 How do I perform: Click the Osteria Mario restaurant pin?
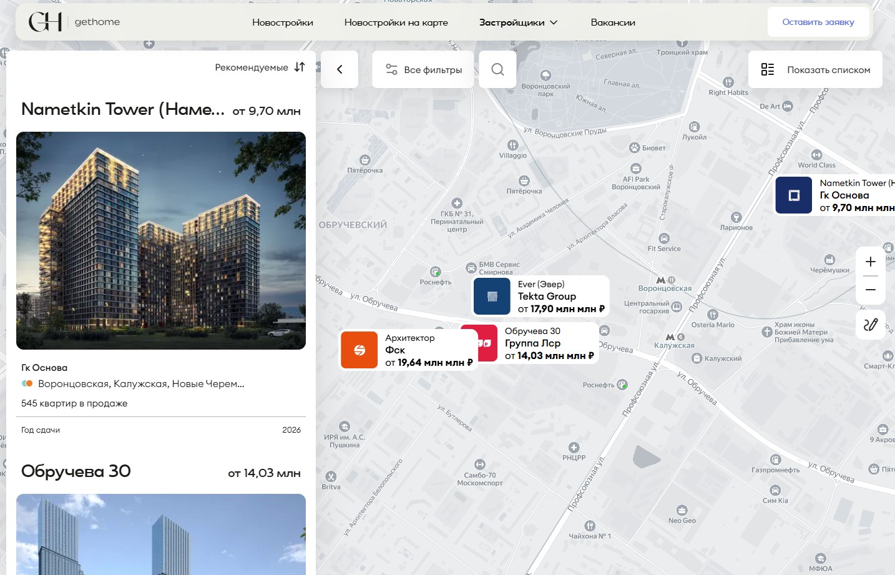pos(713,315)
